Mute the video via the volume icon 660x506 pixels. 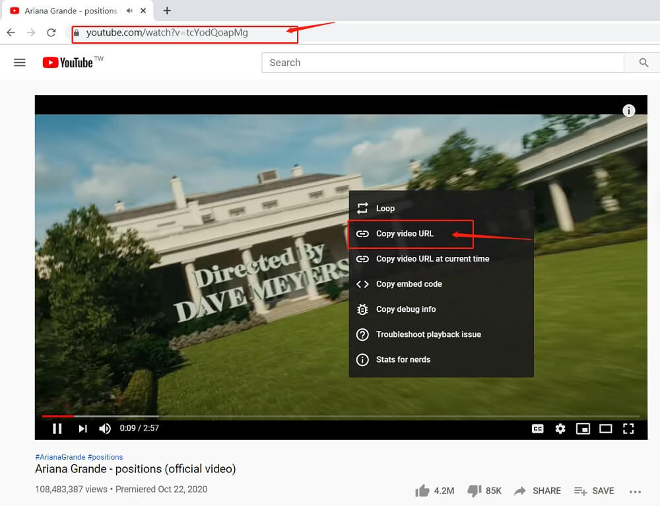pyautogui.click(x=105, y=429)
